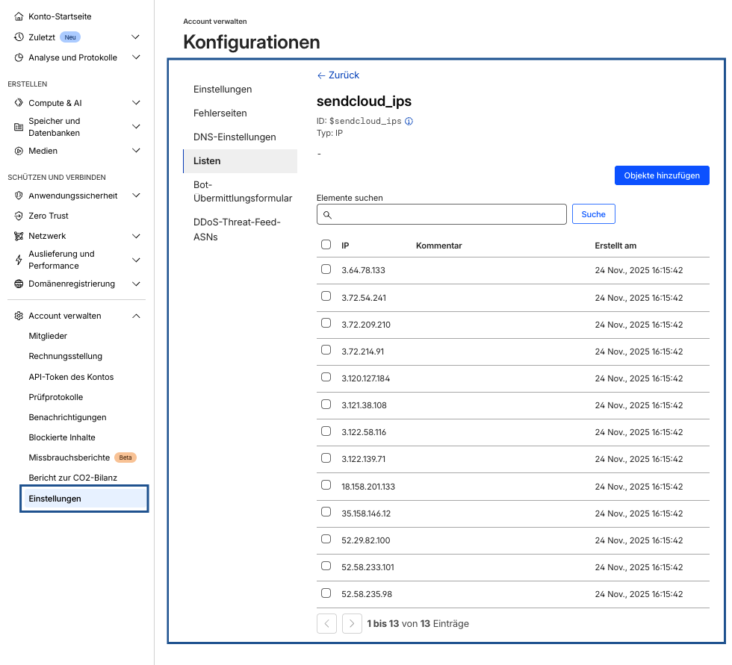
Task: Select the checkbox for 52.58.235.98
Action: [326, 593]
